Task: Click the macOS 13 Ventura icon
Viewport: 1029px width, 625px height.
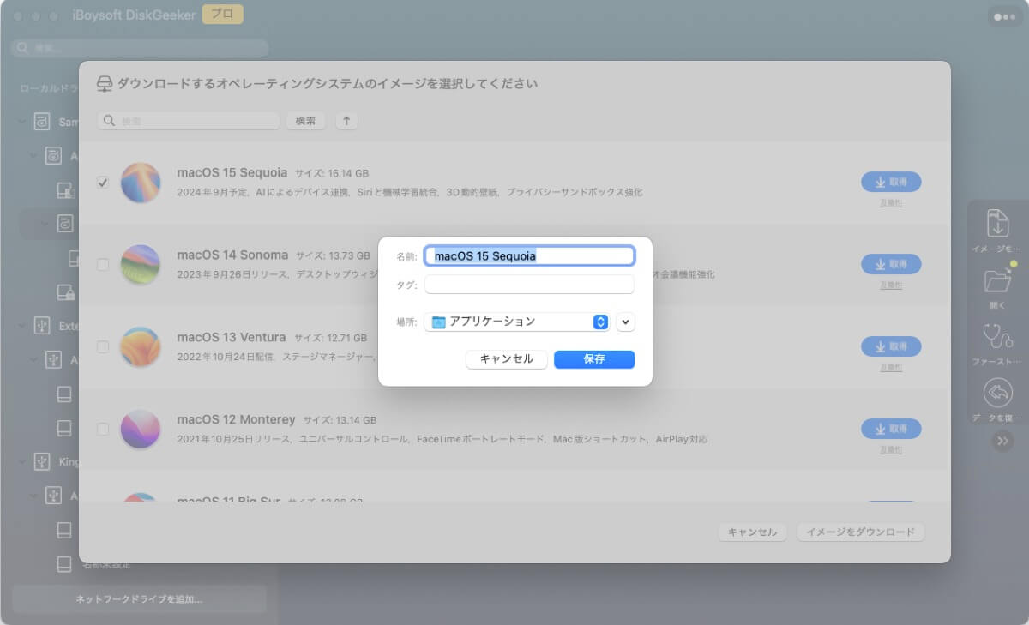Action: pos(141,347)
